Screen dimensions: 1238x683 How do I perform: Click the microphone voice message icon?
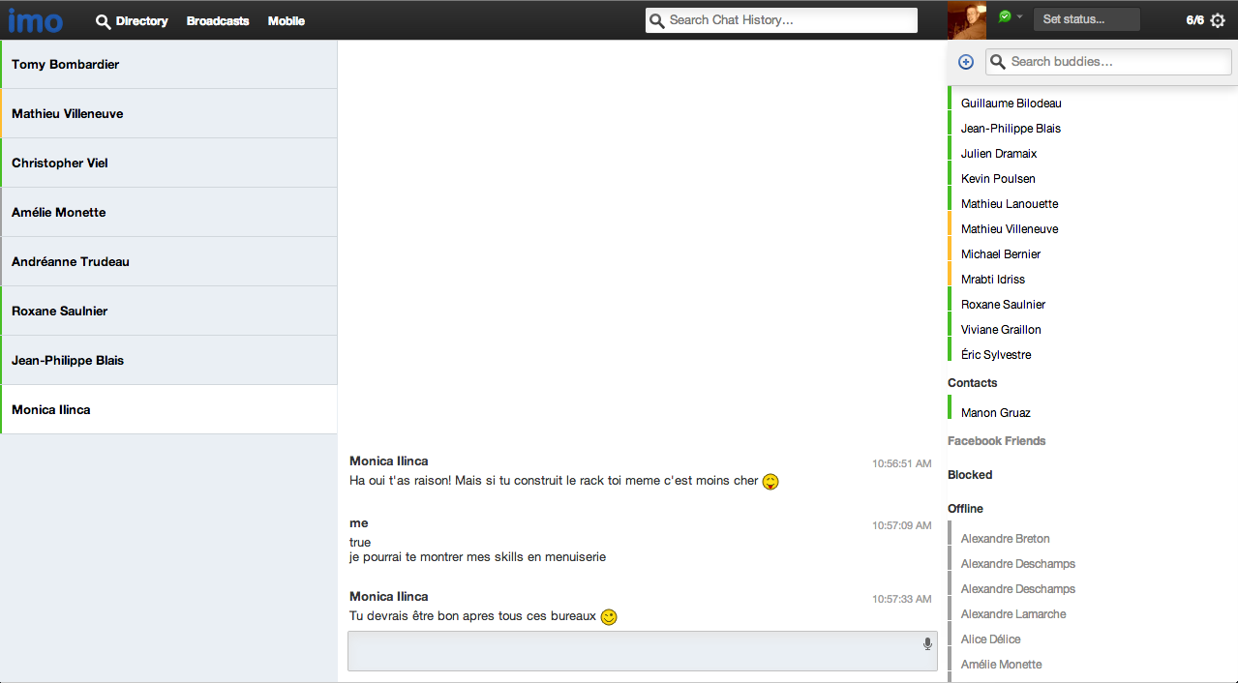927,644
